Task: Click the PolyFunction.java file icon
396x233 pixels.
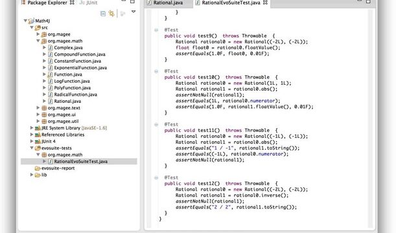Action: pyautogui.click(x=51, y=88)
